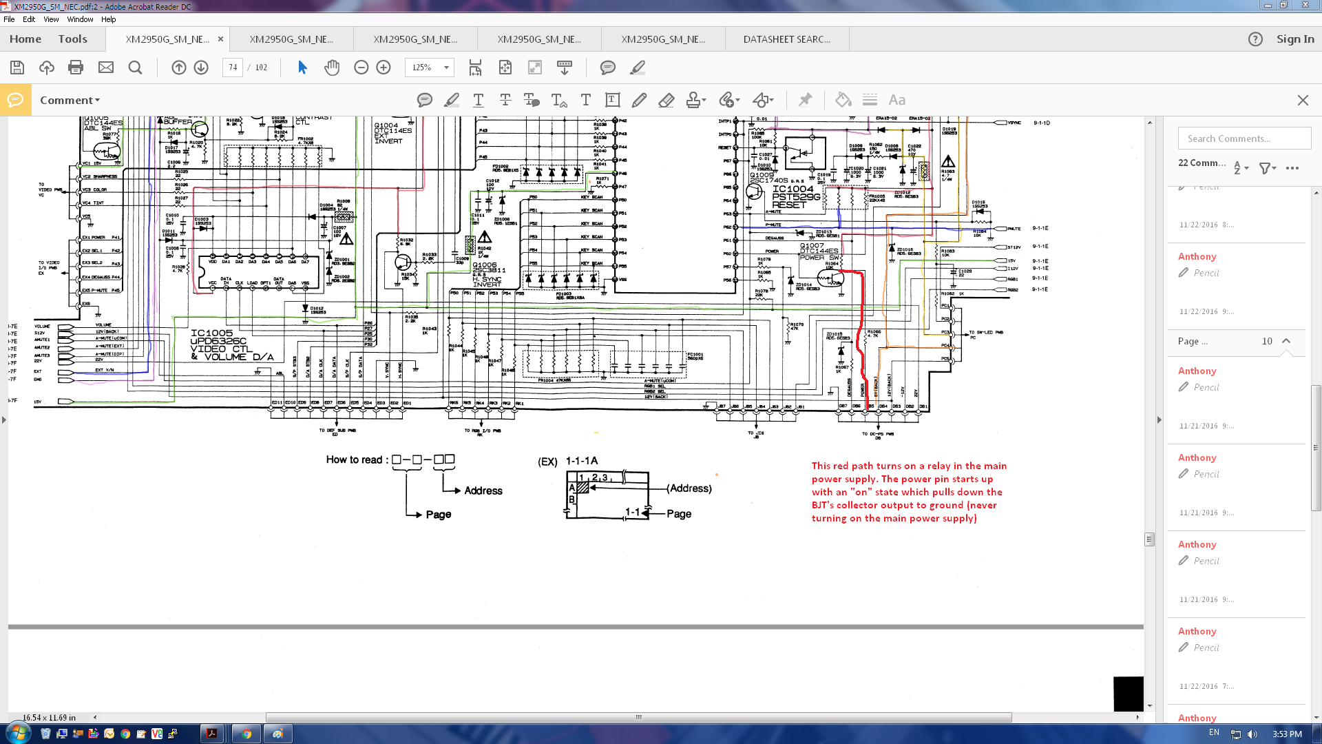This screenshot has height=744, width=1322.
Task: Open the sort comments A-Z dropdown
Action: [1241, 167]
